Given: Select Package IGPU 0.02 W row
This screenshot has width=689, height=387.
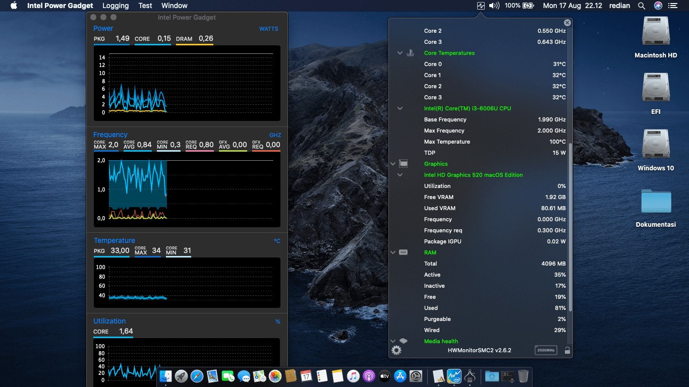Looking at the screenshot, I should pos(495,241).
